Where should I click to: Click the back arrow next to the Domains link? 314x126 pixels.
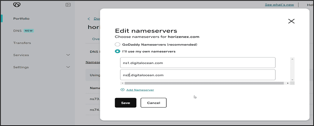tap(89, 19)
